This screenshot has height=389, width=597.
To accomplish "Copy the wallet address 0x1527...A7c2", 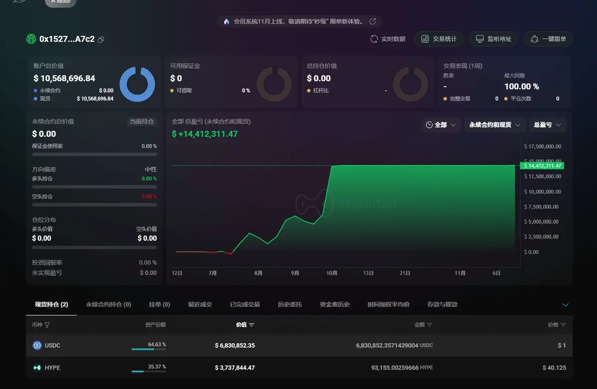I will click(101, 39).
